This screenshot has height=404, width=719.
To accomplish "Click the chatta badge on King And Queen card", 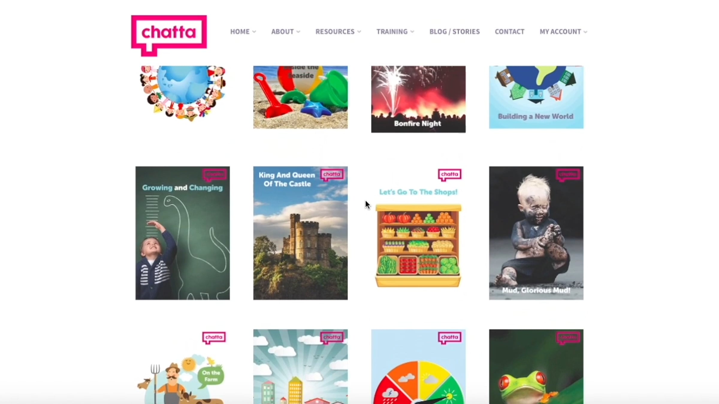I will [x=332, y=175].
